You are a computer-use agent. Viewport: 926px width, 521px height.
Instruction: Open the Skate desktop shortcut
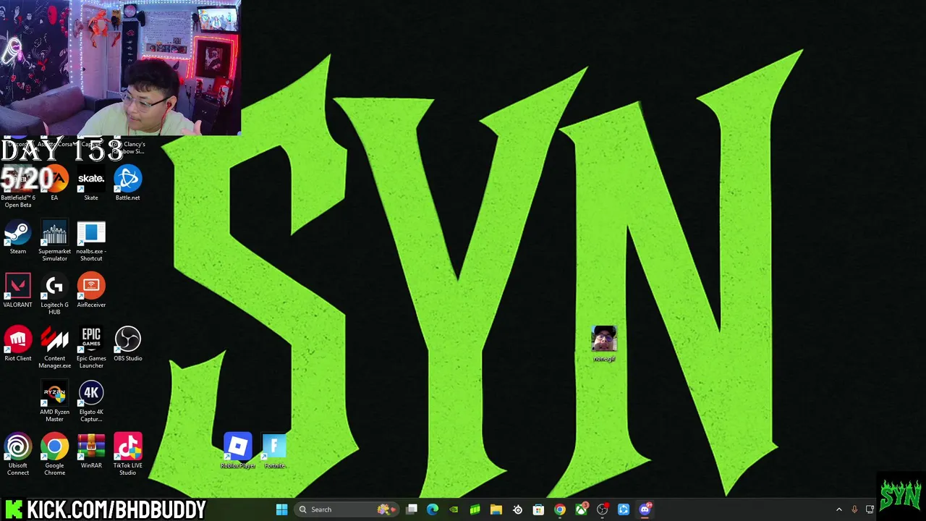coord(91,183)
